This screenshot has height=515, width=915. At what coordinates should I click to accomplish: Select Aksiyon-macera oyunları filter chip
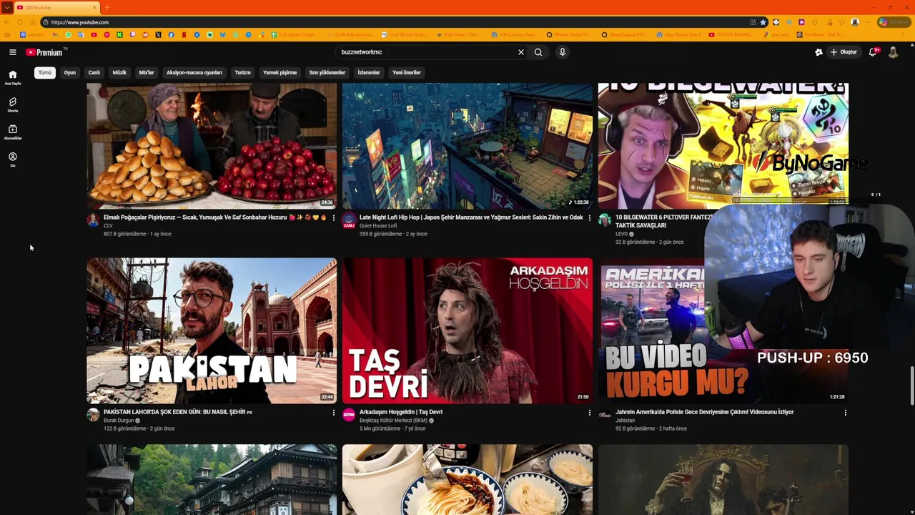[x=194, y=72]
